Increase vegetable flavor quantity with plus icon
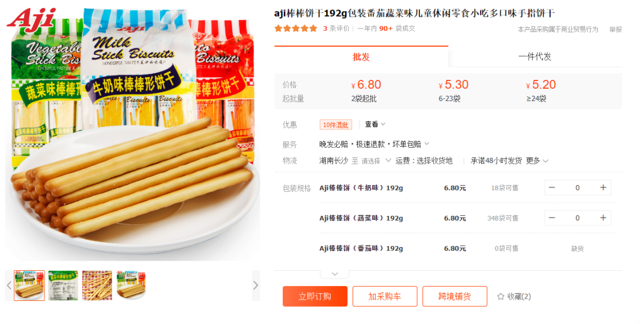640x324 pixels. point(603,218)
